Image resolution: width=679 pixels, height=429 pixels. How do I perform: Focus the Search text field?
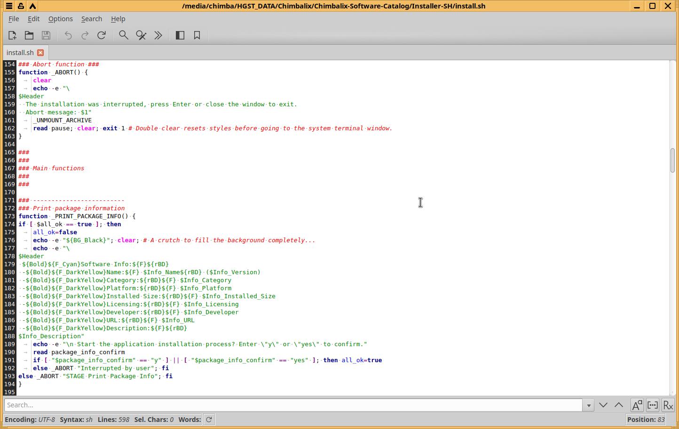(294, 405)
